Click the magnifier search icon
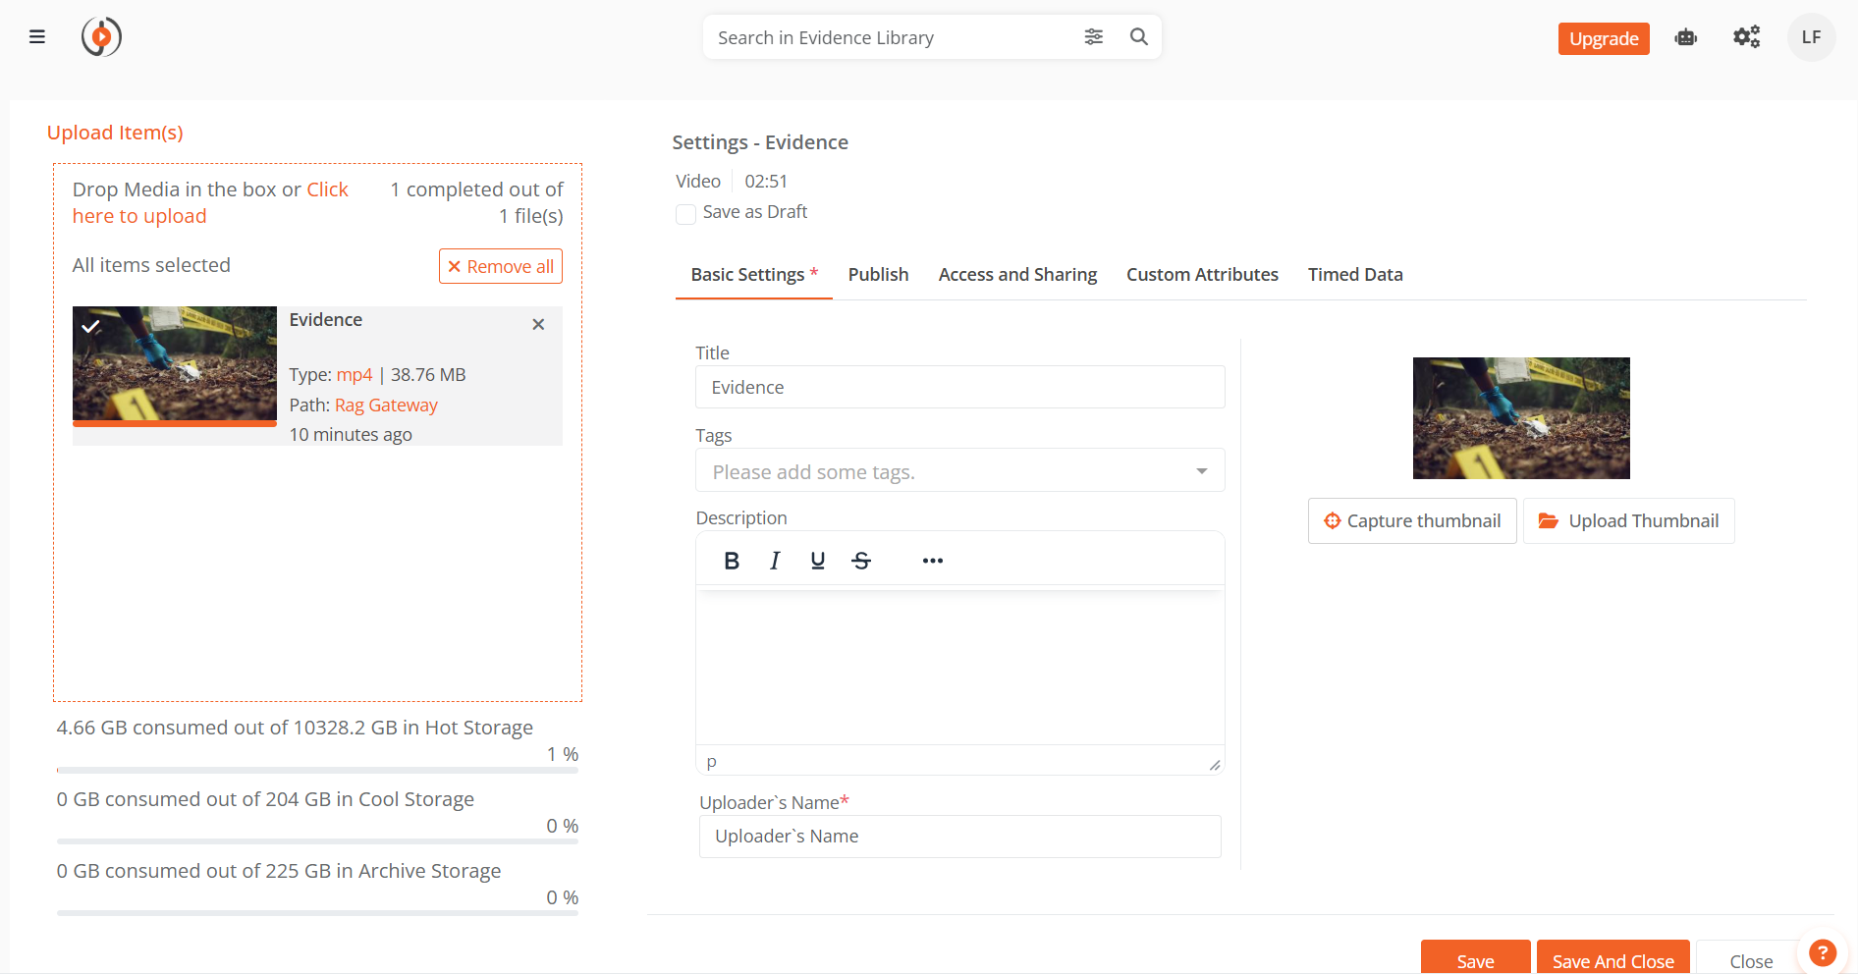 pyautogui.click(x=1138, y=37)
